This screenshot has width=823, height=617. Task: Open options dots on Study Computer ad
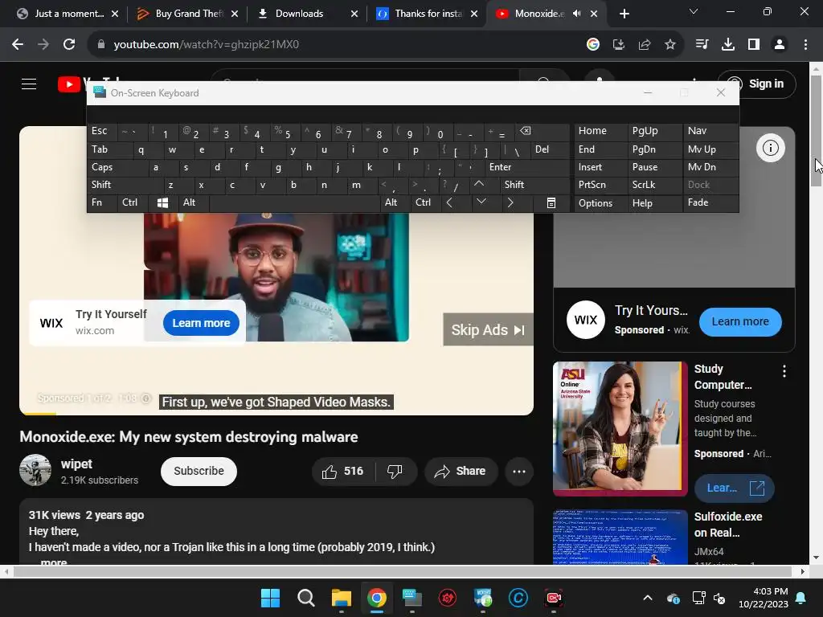[784, 371]
